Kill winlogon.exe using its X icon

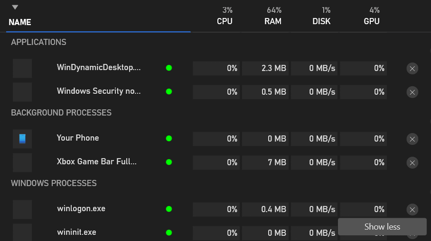(412, 209)
